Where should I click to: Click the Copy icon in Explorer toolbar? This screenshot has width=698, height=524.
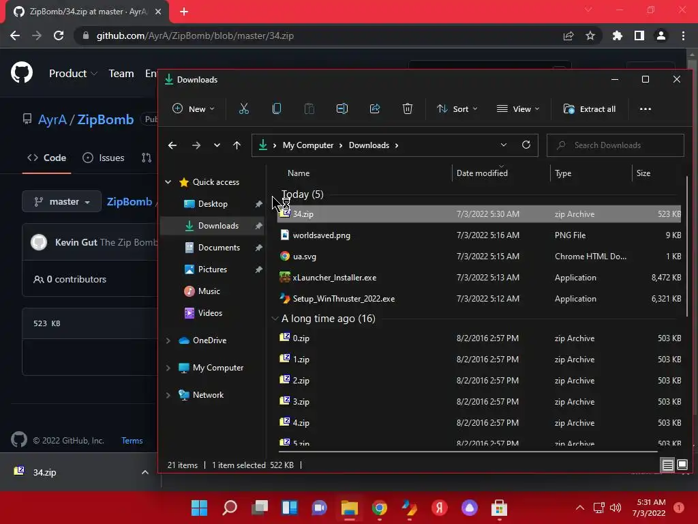(x=277, y=108)
